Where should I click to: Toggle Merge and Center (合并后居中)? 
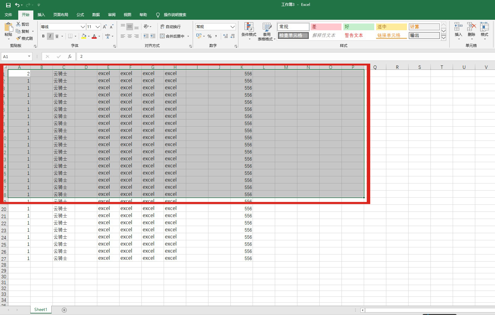(x=172, y=36)
